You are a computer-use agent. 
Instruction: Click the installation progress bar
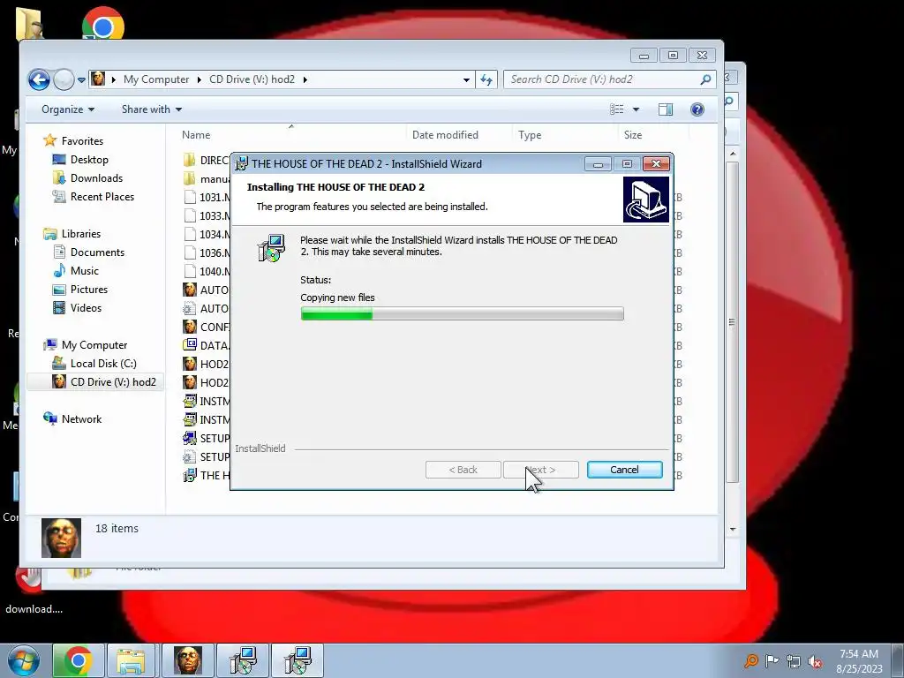coord(462,313)
